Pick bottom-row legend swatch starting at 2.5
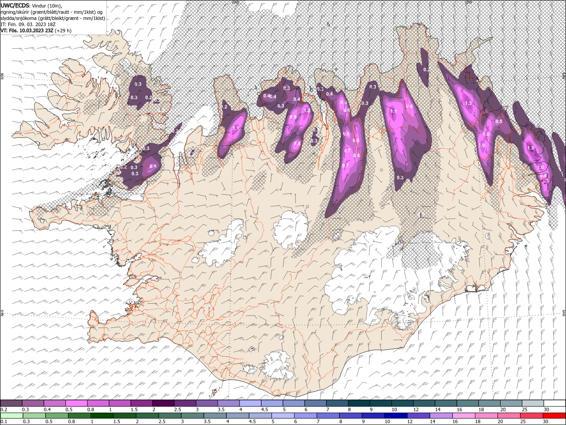 [x=170, y=416]
